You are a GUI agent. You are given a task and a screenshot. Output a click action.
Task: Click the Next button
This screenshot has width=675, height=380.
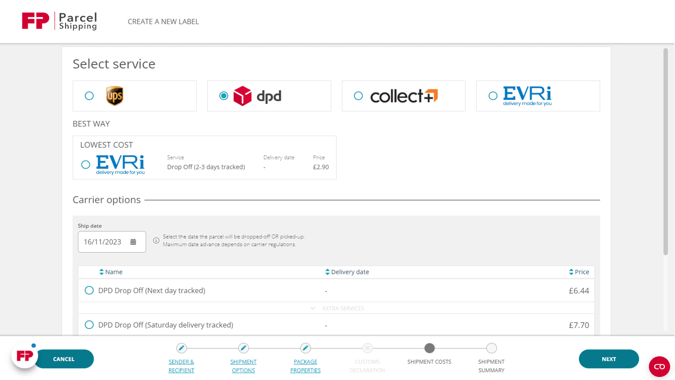click(x=608, y=359)
